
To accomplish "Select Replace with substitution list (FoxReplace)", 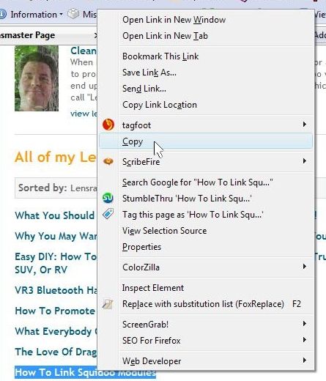I will tap(206, 304).
